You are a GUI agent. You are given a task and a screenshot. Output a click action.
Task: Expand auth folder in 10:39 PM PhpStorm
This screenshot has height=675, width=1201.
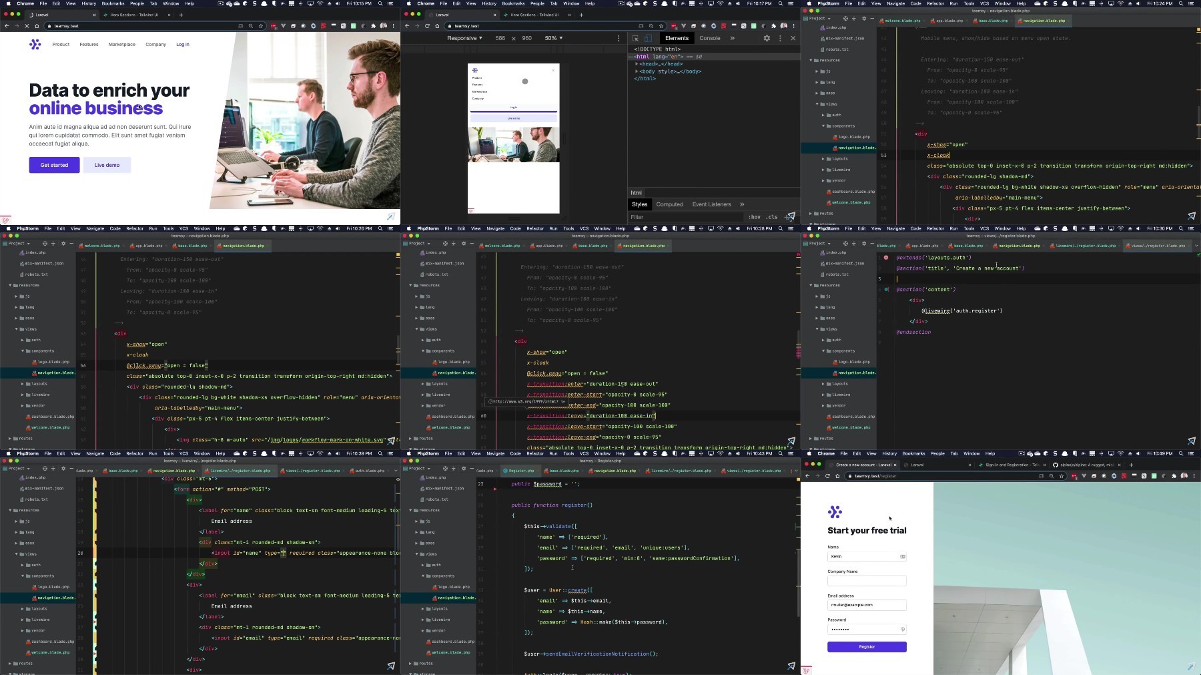point(23,565)
